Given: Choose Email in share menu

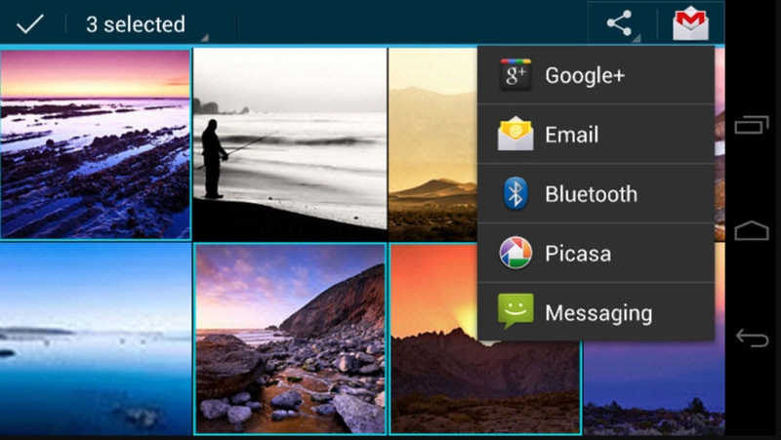Looking at the screenshot, I should (596, 135).
